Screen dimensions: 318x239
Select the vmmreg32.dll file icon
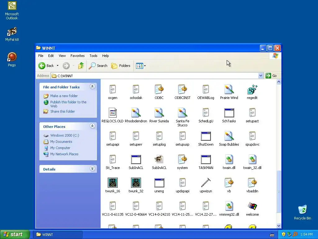229,206
